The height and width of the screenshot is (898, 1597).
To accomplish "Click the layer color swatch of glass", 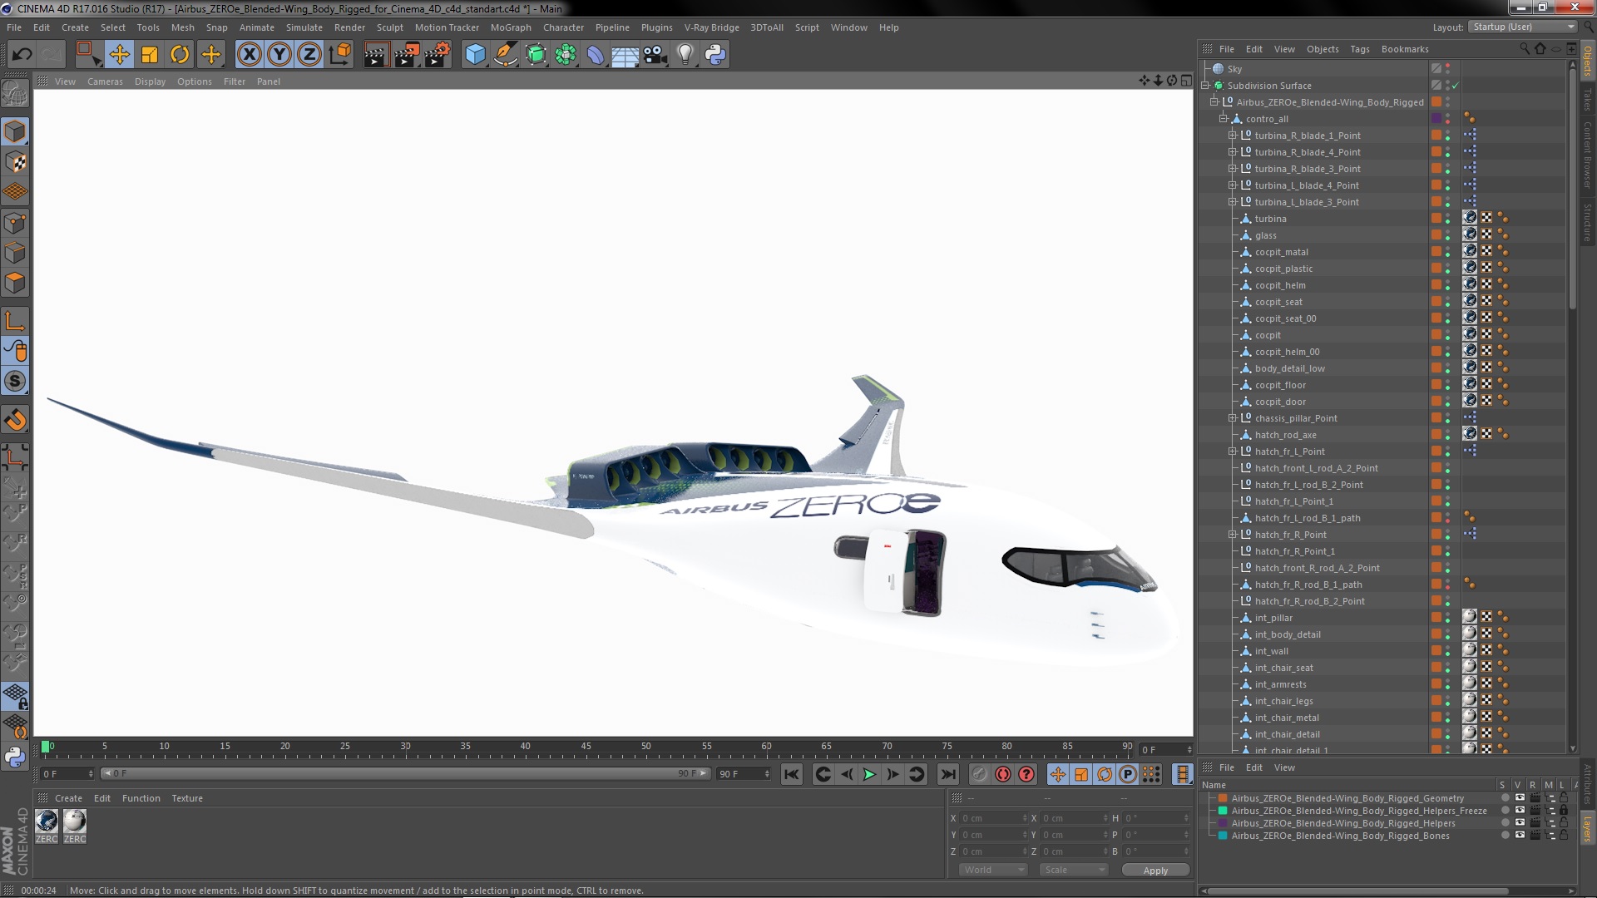I will [x=1436, y=235].
